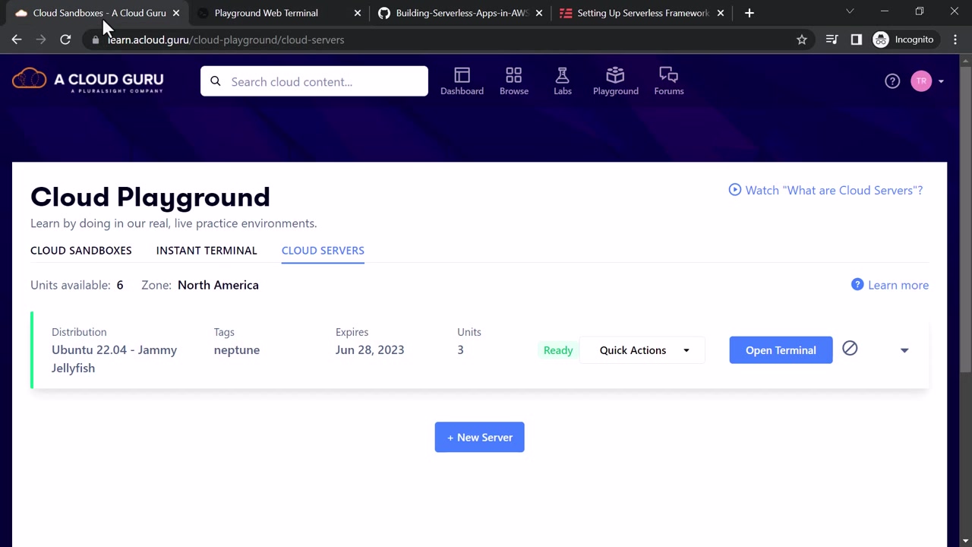Viewport: 972px width, 547px height.
Task: Open the Watch "What are Cloud Servers?" link
Action: pos(825,190)
